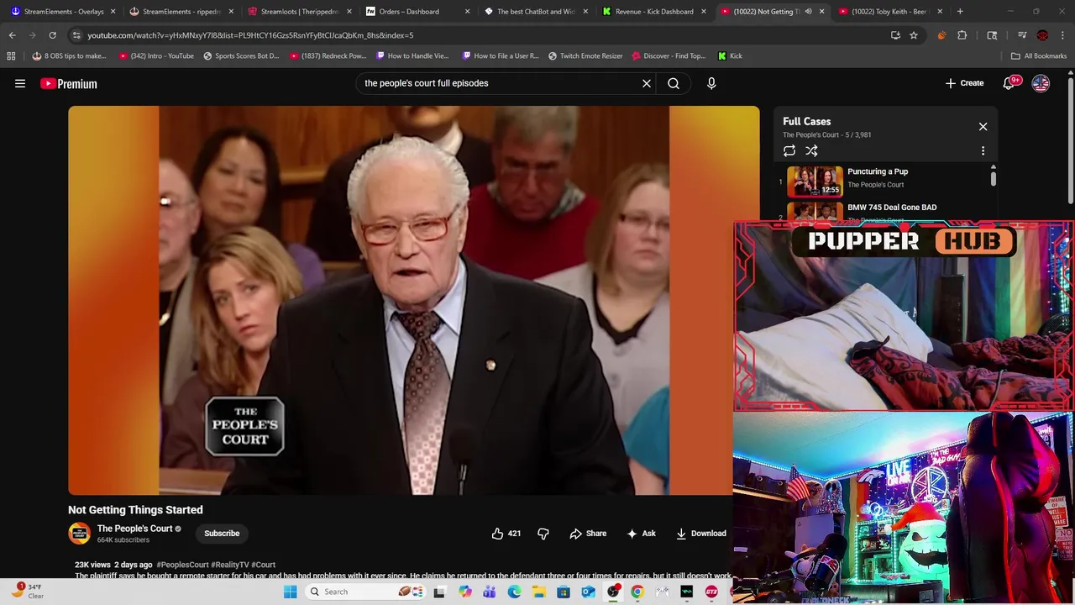The image size is (1075, 605).
Task: Click the #RealityTV hashtag
Action: [230, 565]
